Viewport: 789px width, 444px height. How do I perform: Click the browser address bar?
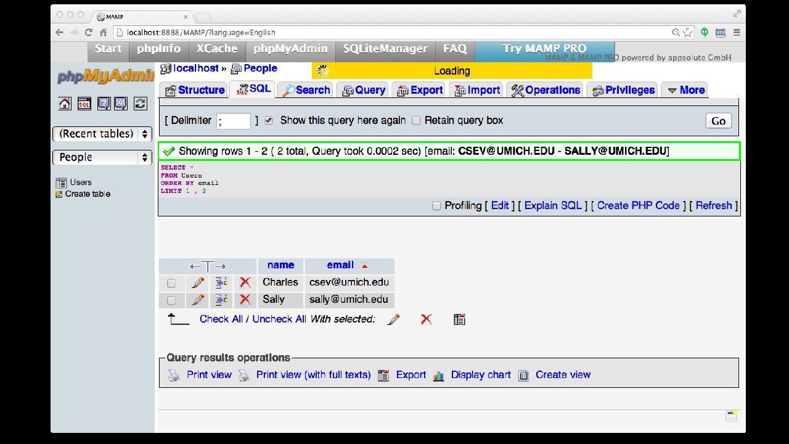pyautogui.click(x=394, y=32)
